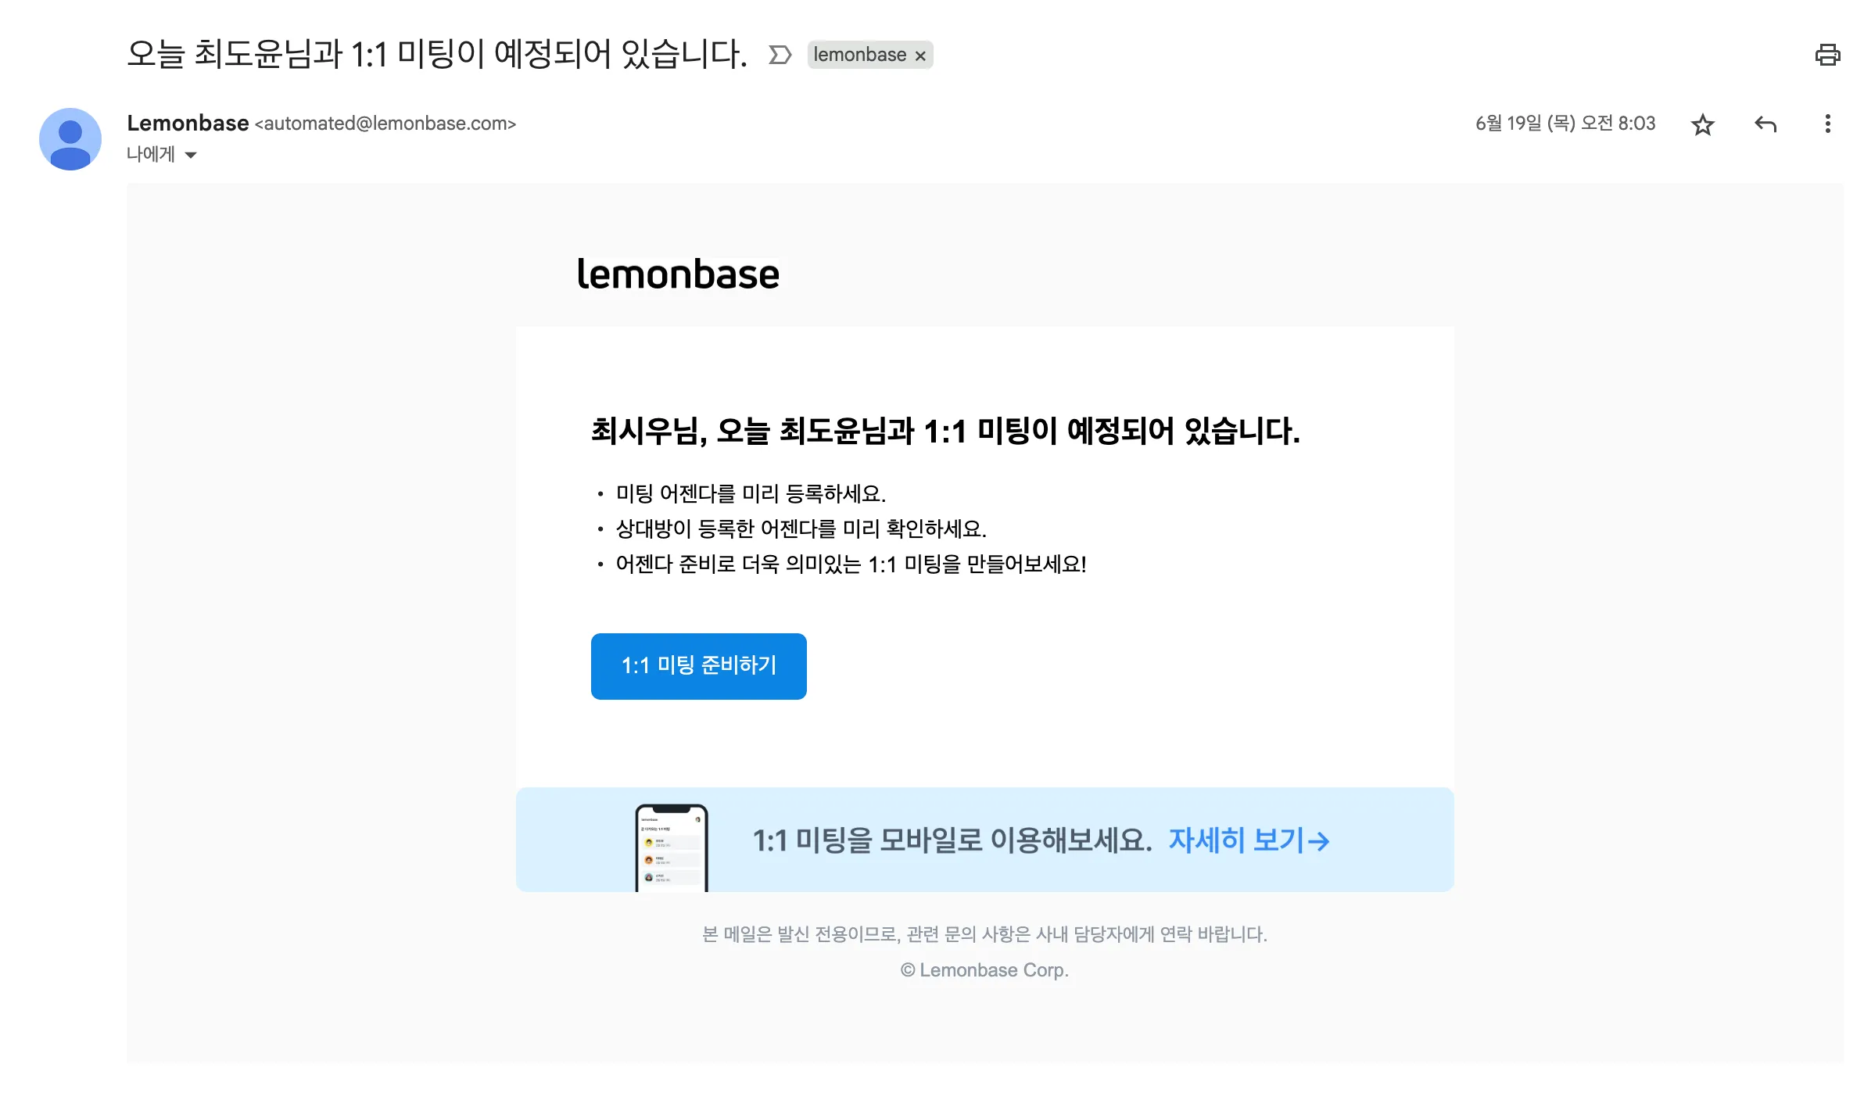Click the importance marker next to subject
Viewport: 1864px width, 1118px height.
[780, 55]
